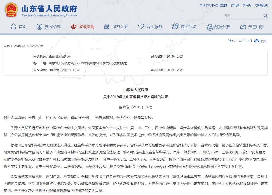Click the globe icon beside 数据开放
Viewport: 272px width, 195px height.
click(x=210, y=27)
